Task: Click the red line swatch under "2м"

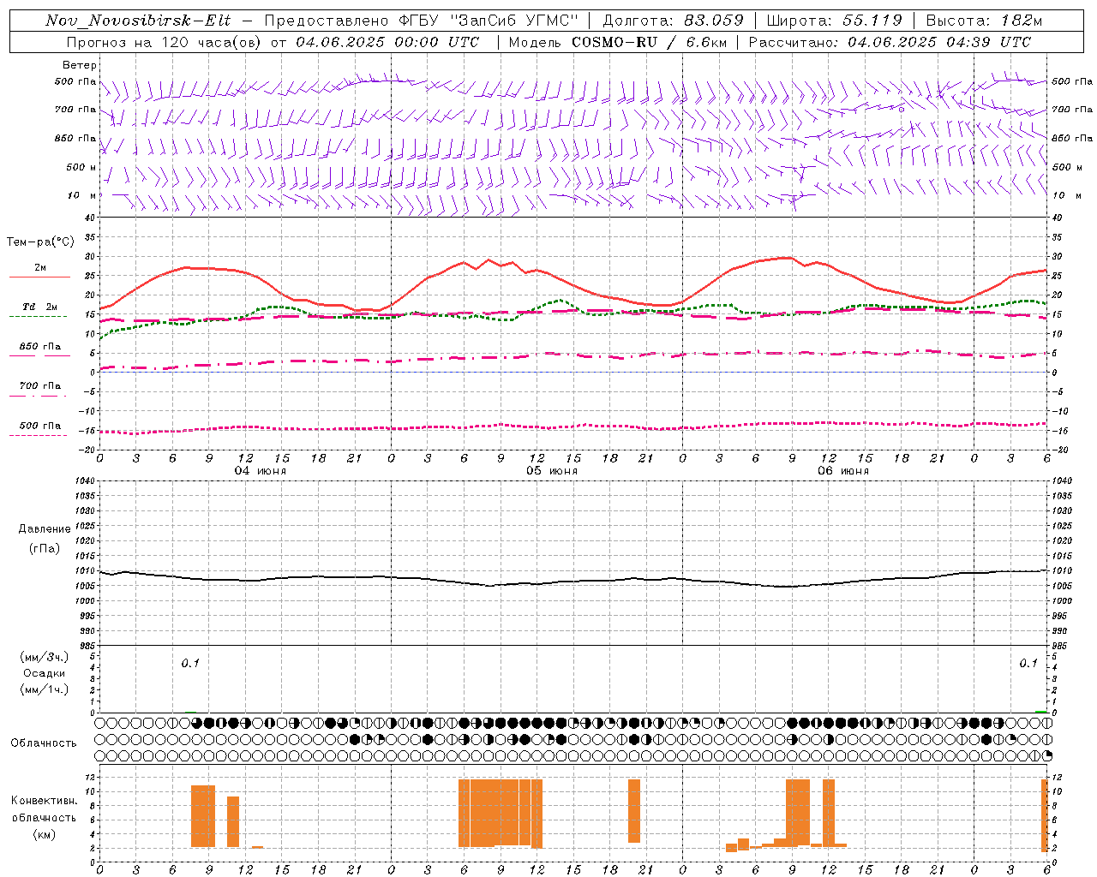Action: coord(39,277)
